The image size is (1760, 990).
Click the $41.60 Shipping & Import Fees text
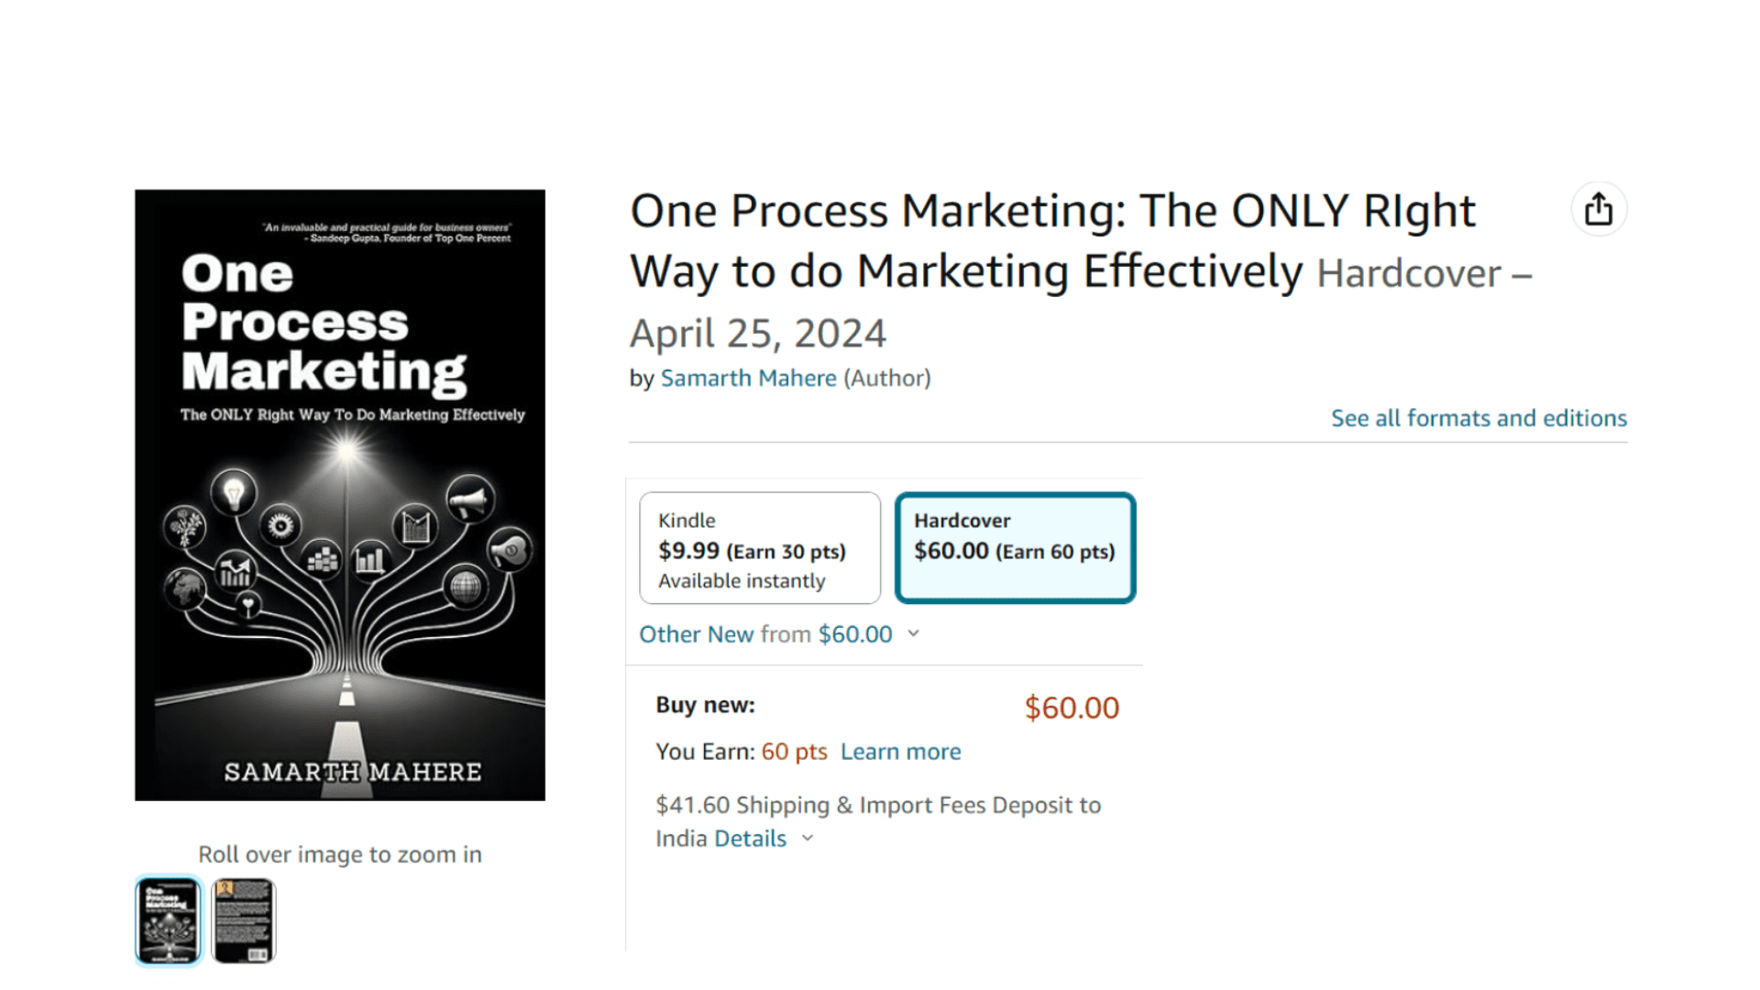(x=877, y=805)
